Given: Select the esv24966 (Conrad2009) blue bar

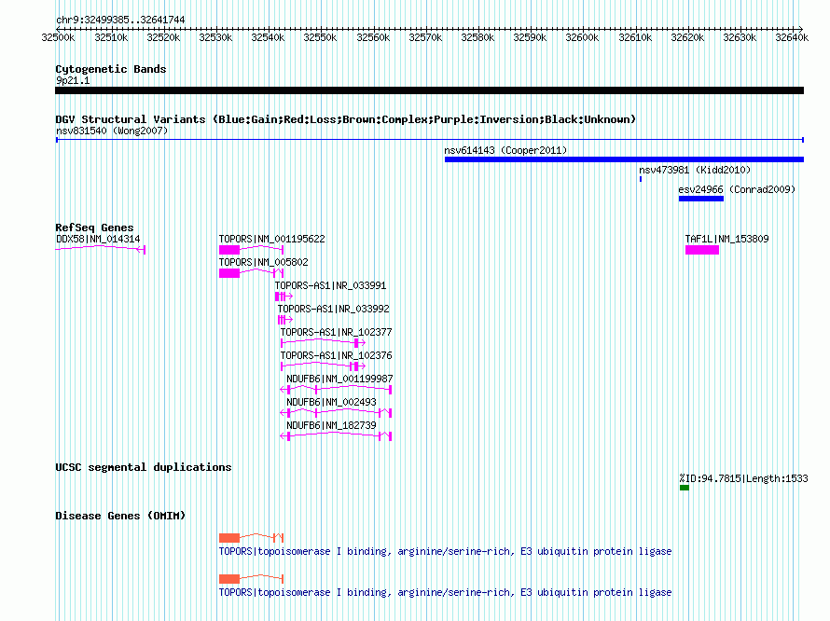Looking at the screenshot, I should coord(701,199).
